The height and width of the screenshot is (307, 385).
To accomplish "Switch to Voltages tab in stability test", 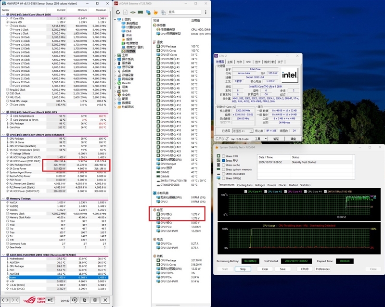I will point(260,185).
